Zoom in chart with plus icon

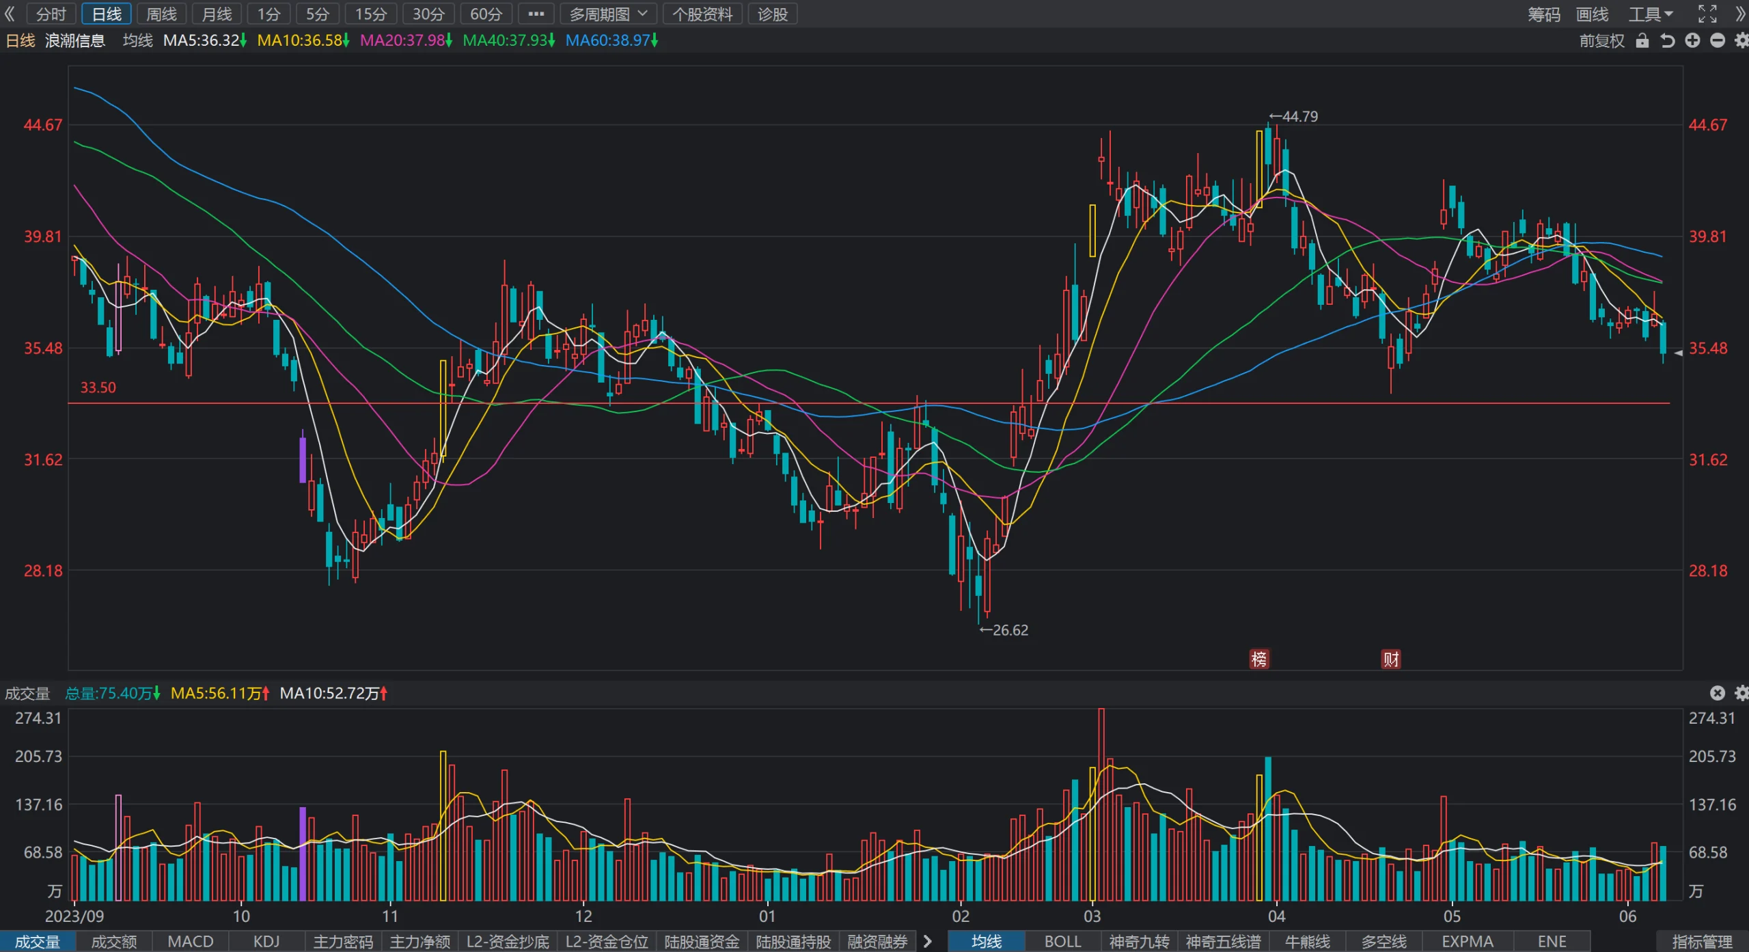click(x=1692, y=41)
